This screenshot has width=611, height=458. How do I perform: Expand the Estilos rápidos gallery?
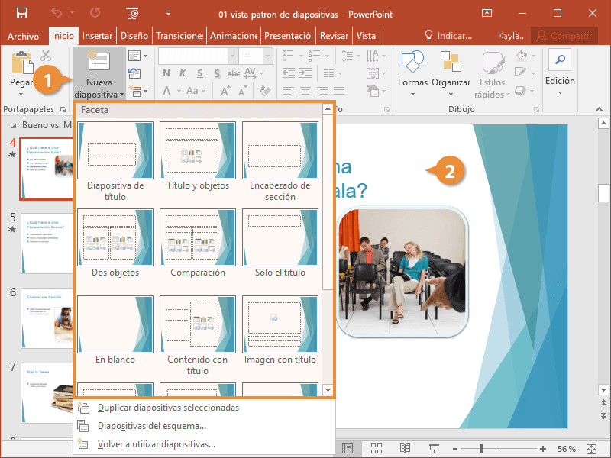492,74
